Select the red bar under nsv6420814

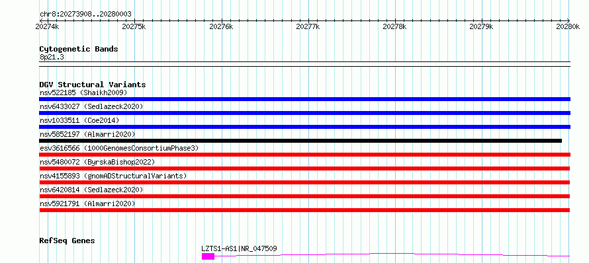click(304, 196)
